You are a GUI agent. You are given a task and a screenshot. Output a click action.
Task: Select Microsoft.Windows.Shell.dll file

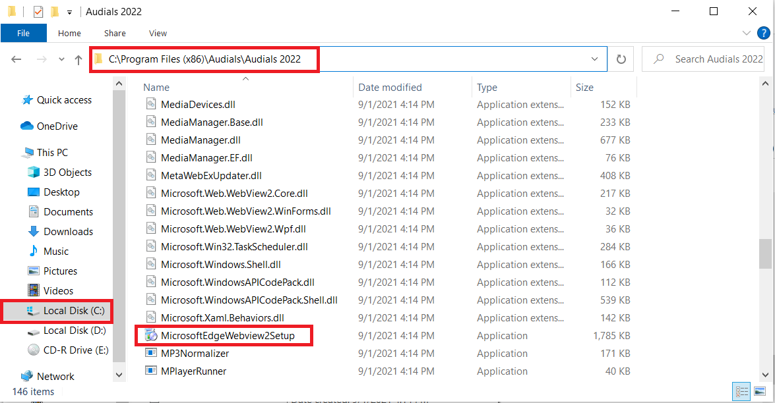click(x=220, y=265)
